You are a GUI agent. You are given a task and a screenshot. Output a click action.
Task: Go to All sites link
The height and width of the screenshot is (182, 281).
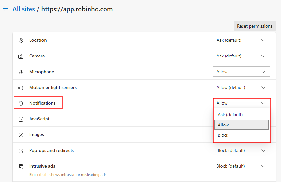[23, 9]
